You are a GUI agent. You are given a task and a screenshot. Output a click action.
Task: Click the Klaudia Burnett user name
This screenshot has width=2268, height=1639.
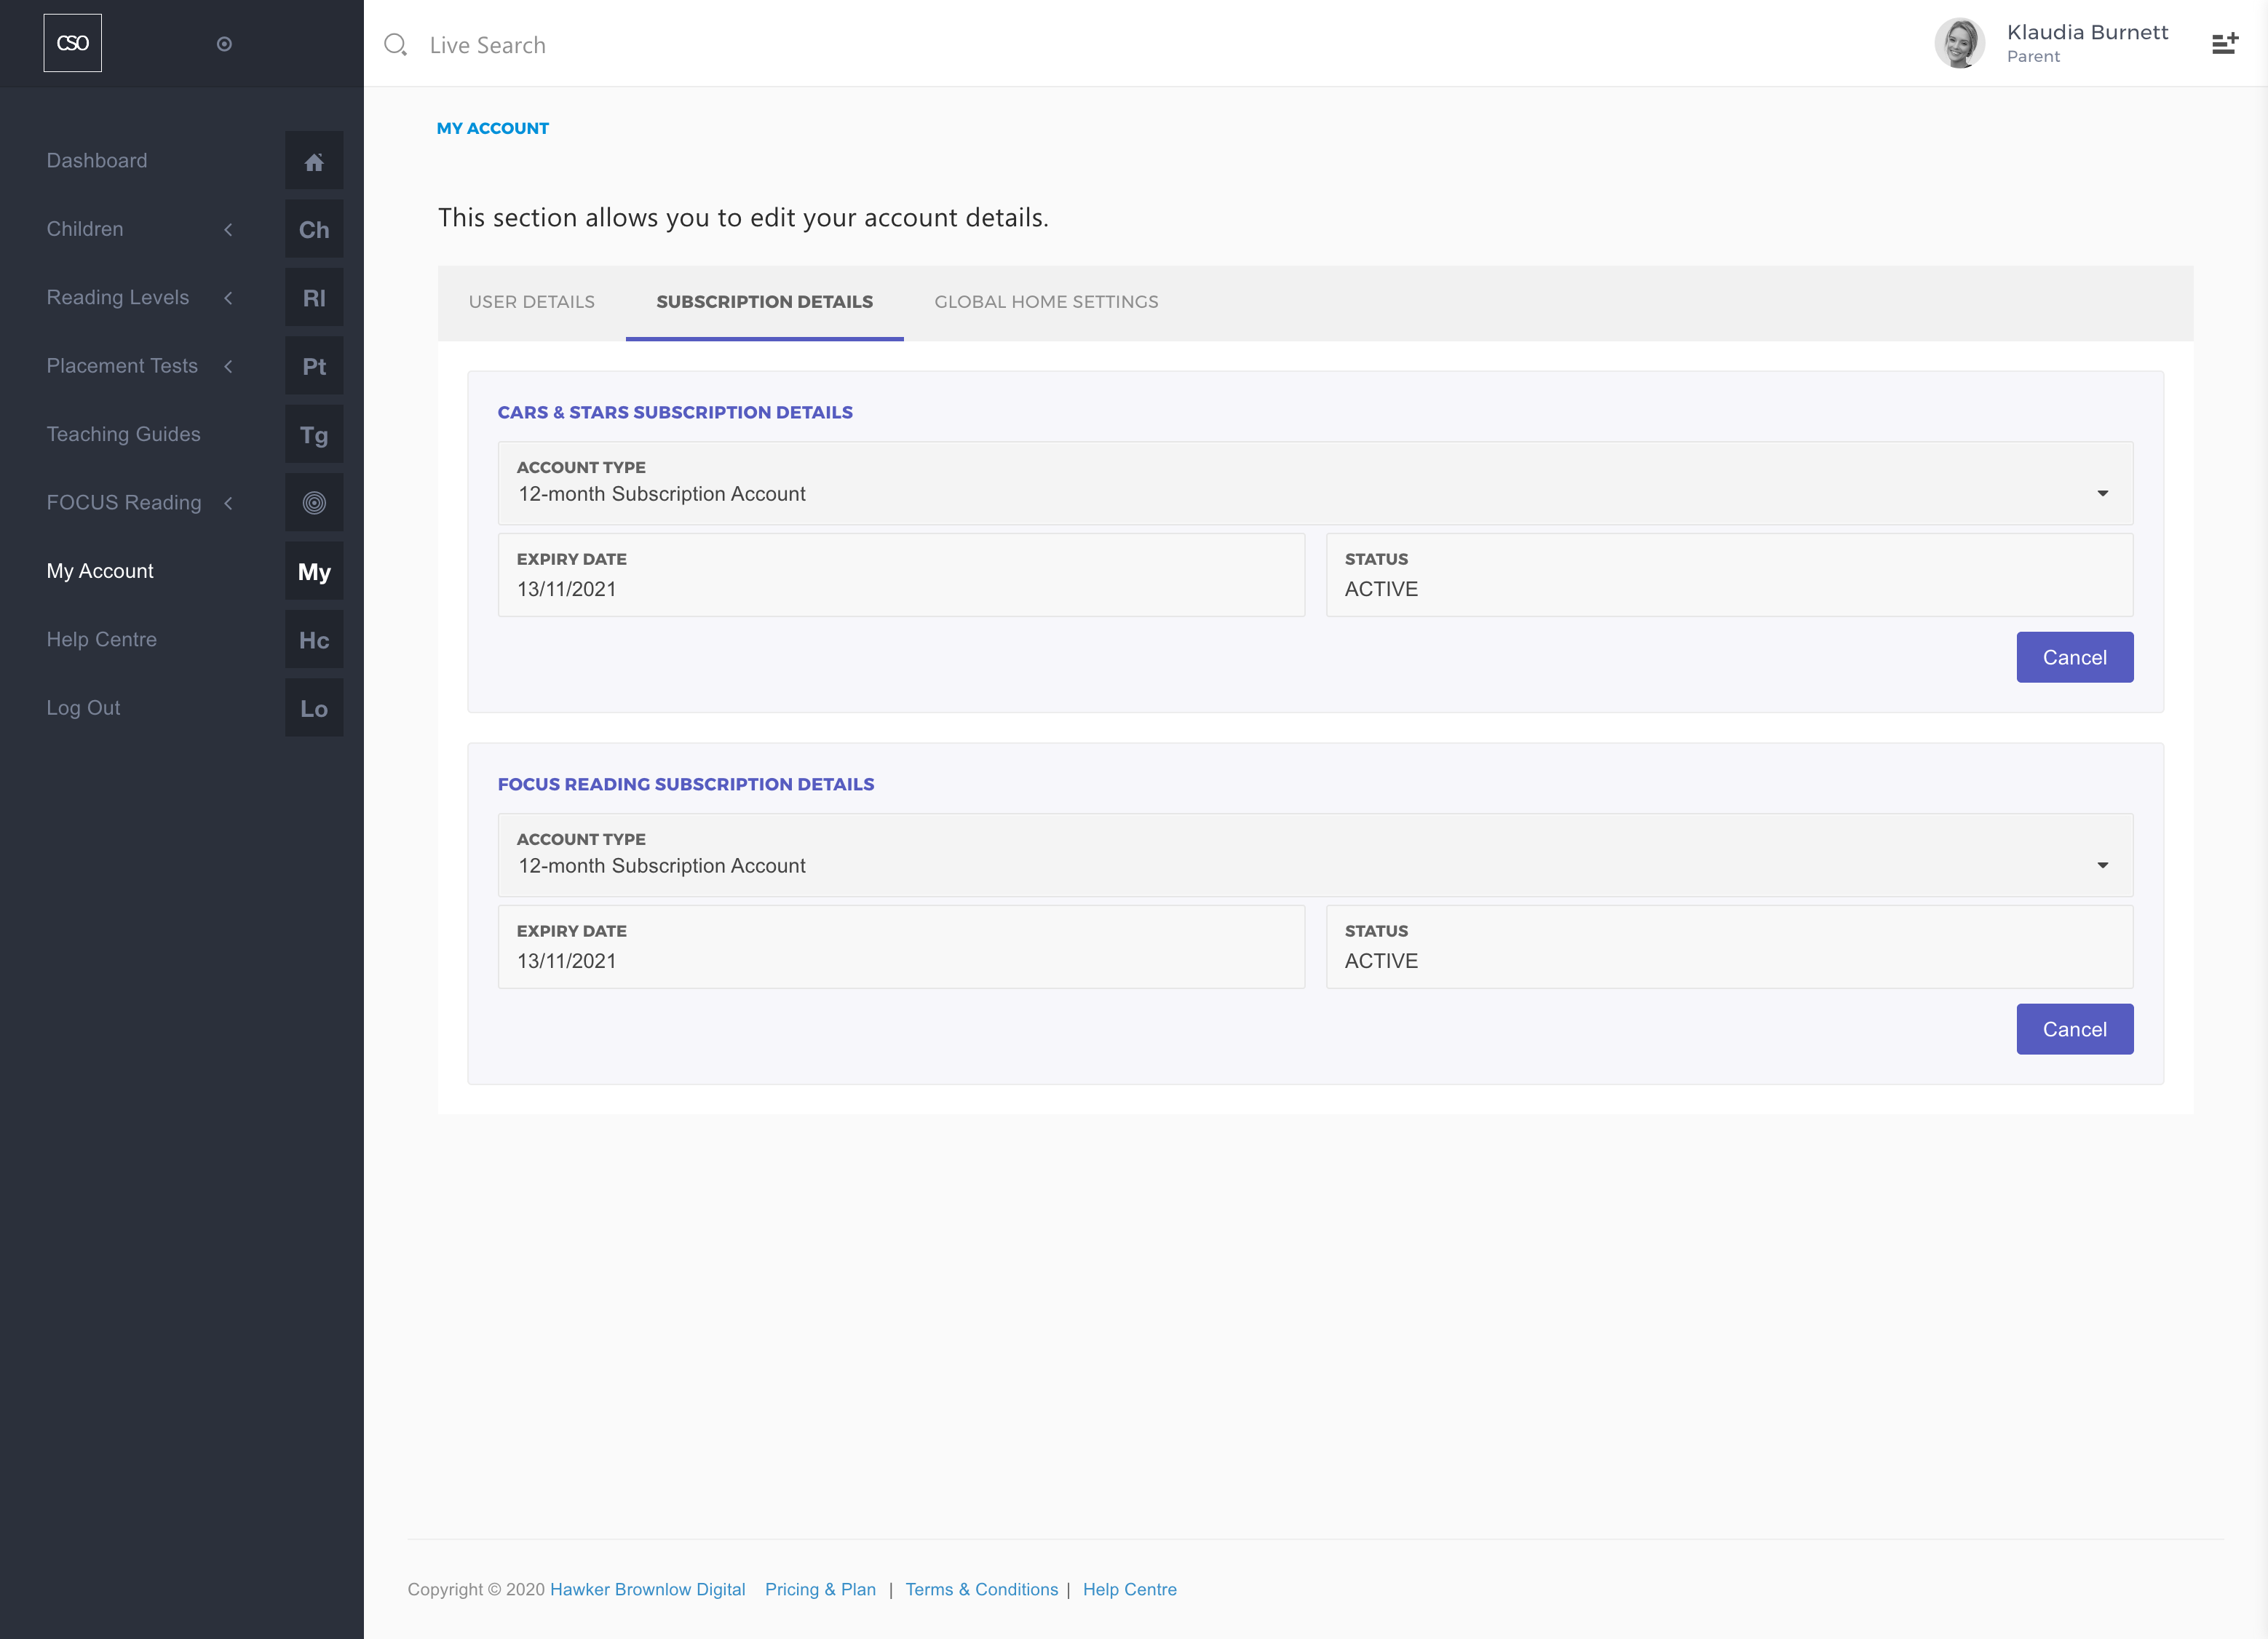click(x=2087, y=32)
